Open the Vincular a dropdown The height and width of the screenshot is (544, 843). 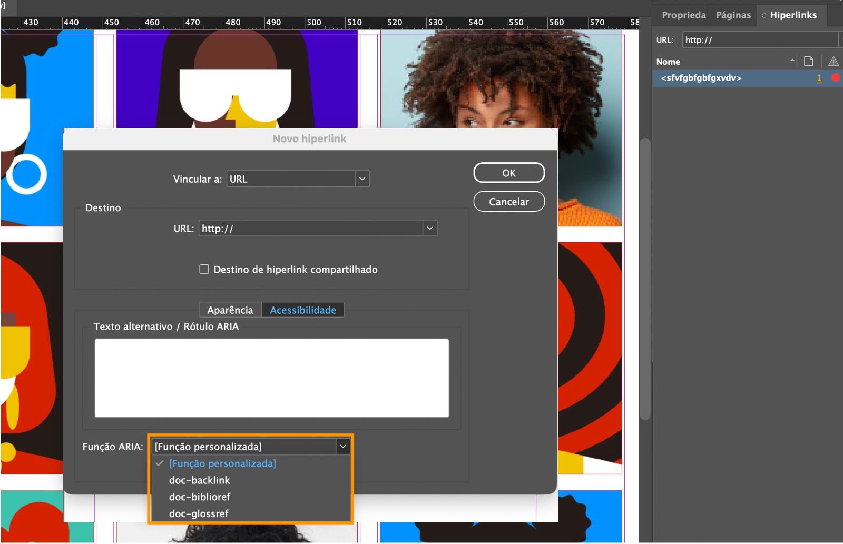tap(362, 179)
